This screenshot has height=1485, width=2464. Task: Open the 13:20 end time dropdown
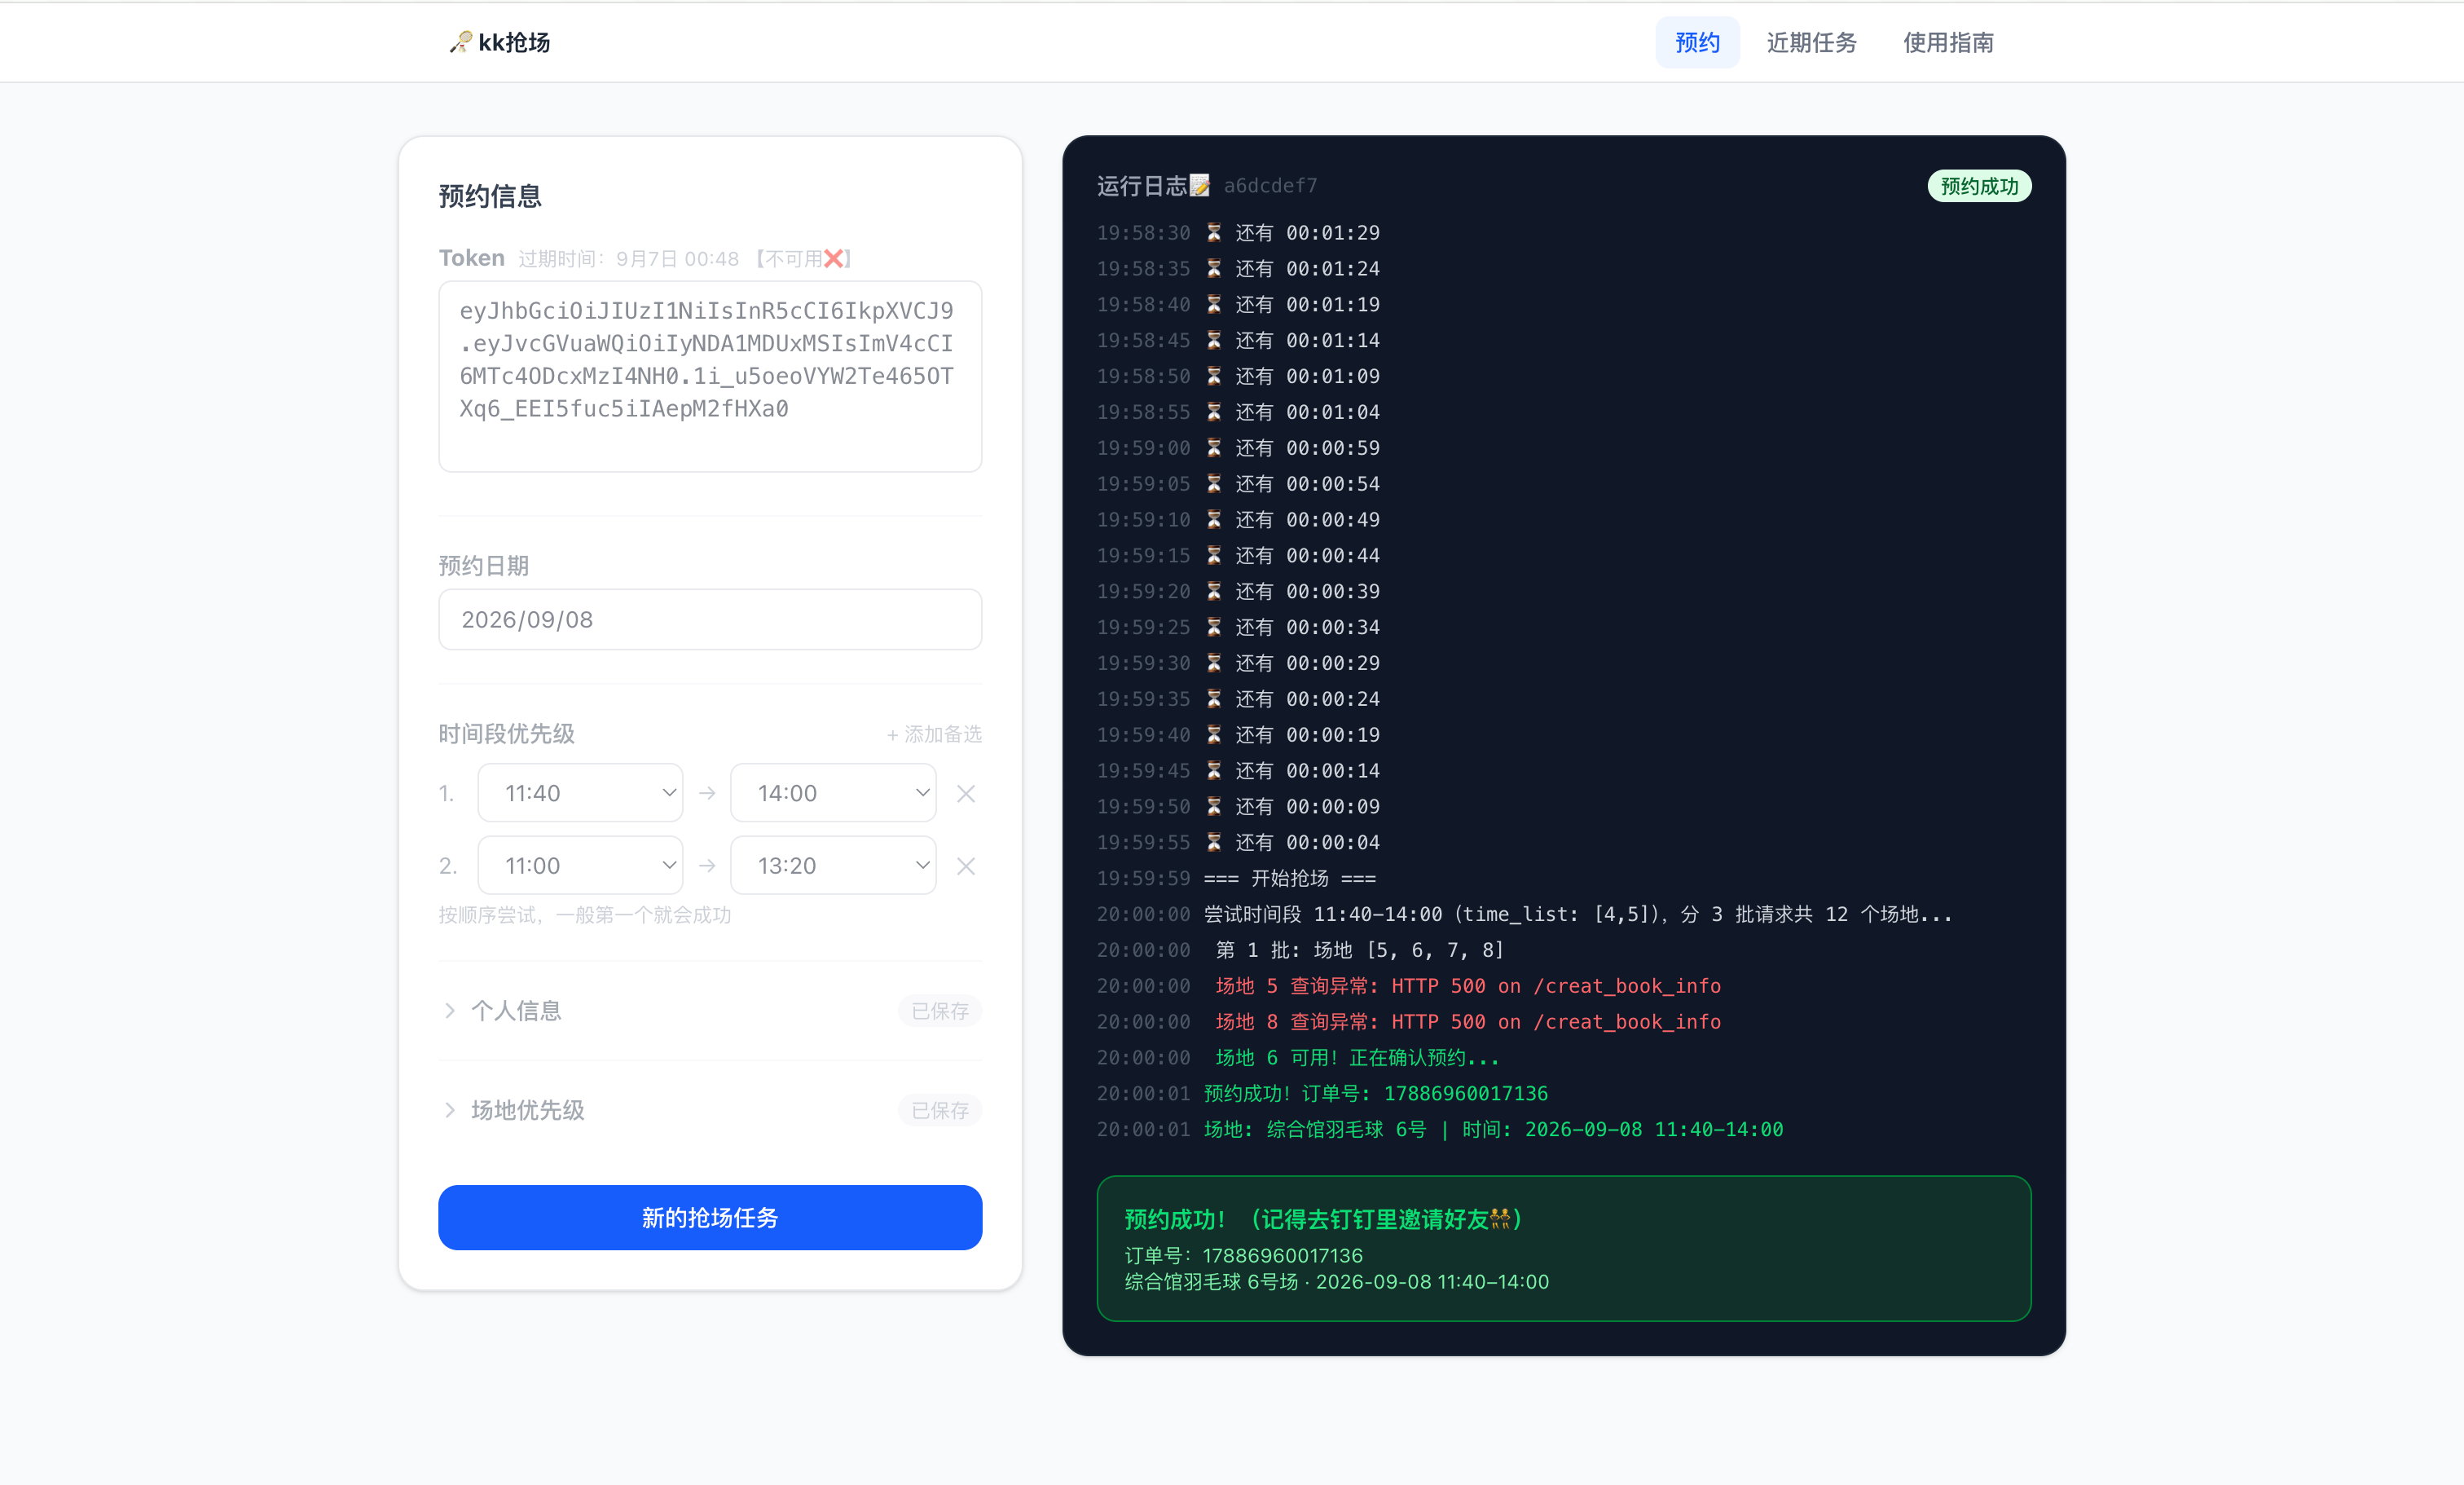[833, 865]
